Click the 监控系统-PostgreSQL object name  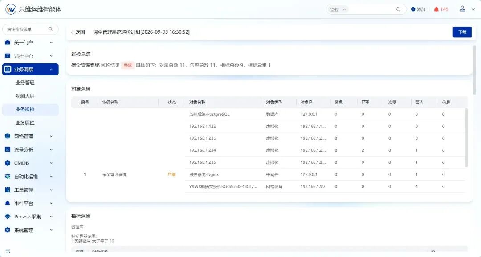[209, 114]
